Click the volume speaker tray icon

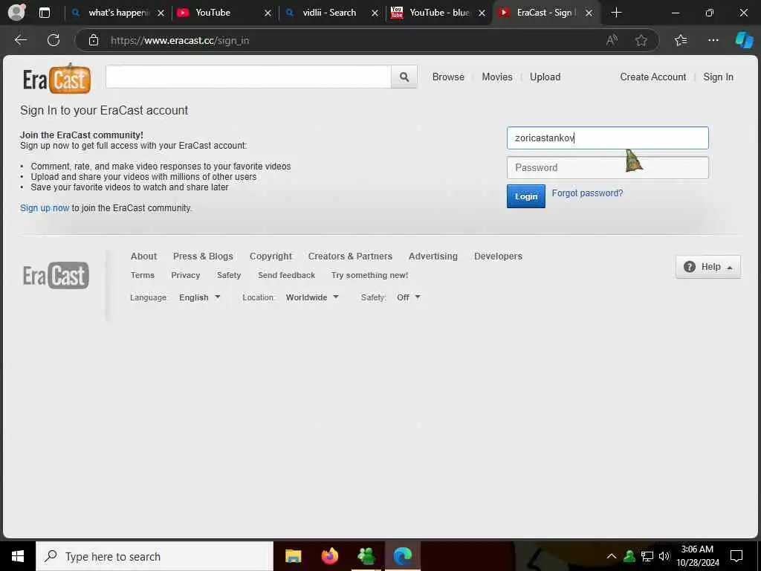click(664, 556)
